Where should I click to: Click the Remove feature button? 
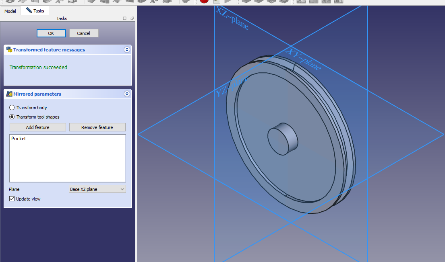point(97,127)
